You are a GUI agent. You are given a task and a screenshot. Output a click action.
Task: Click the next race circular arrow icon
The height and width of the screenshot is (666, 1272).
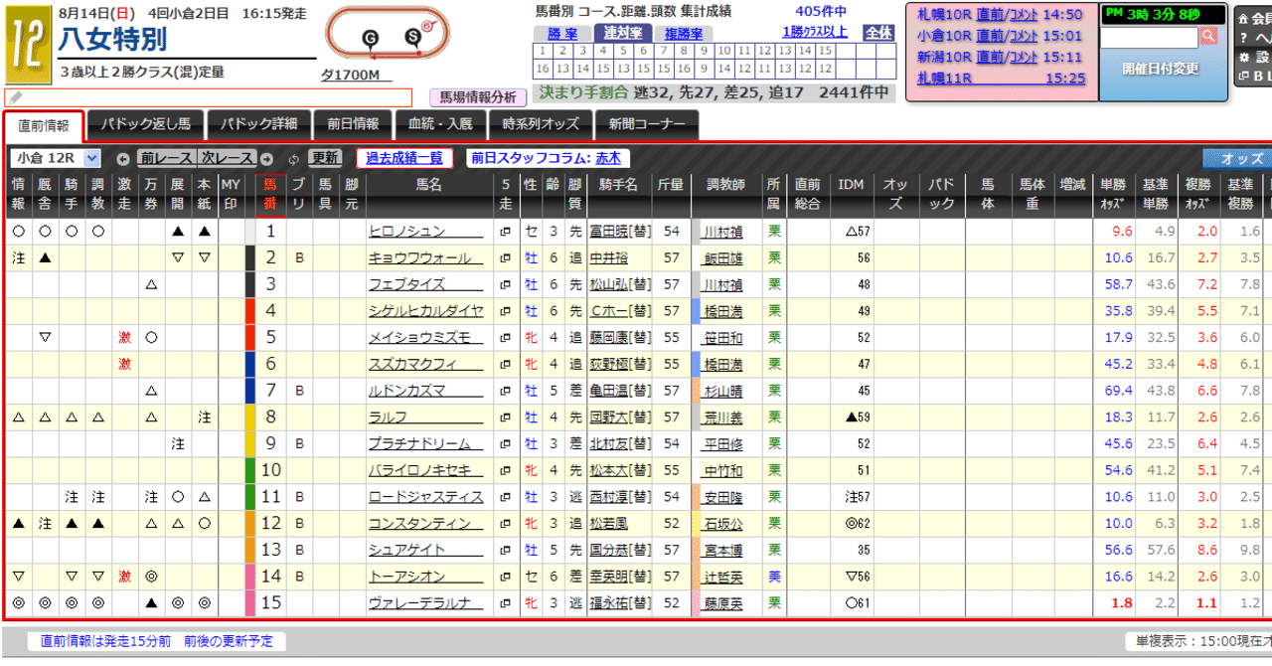267,160
